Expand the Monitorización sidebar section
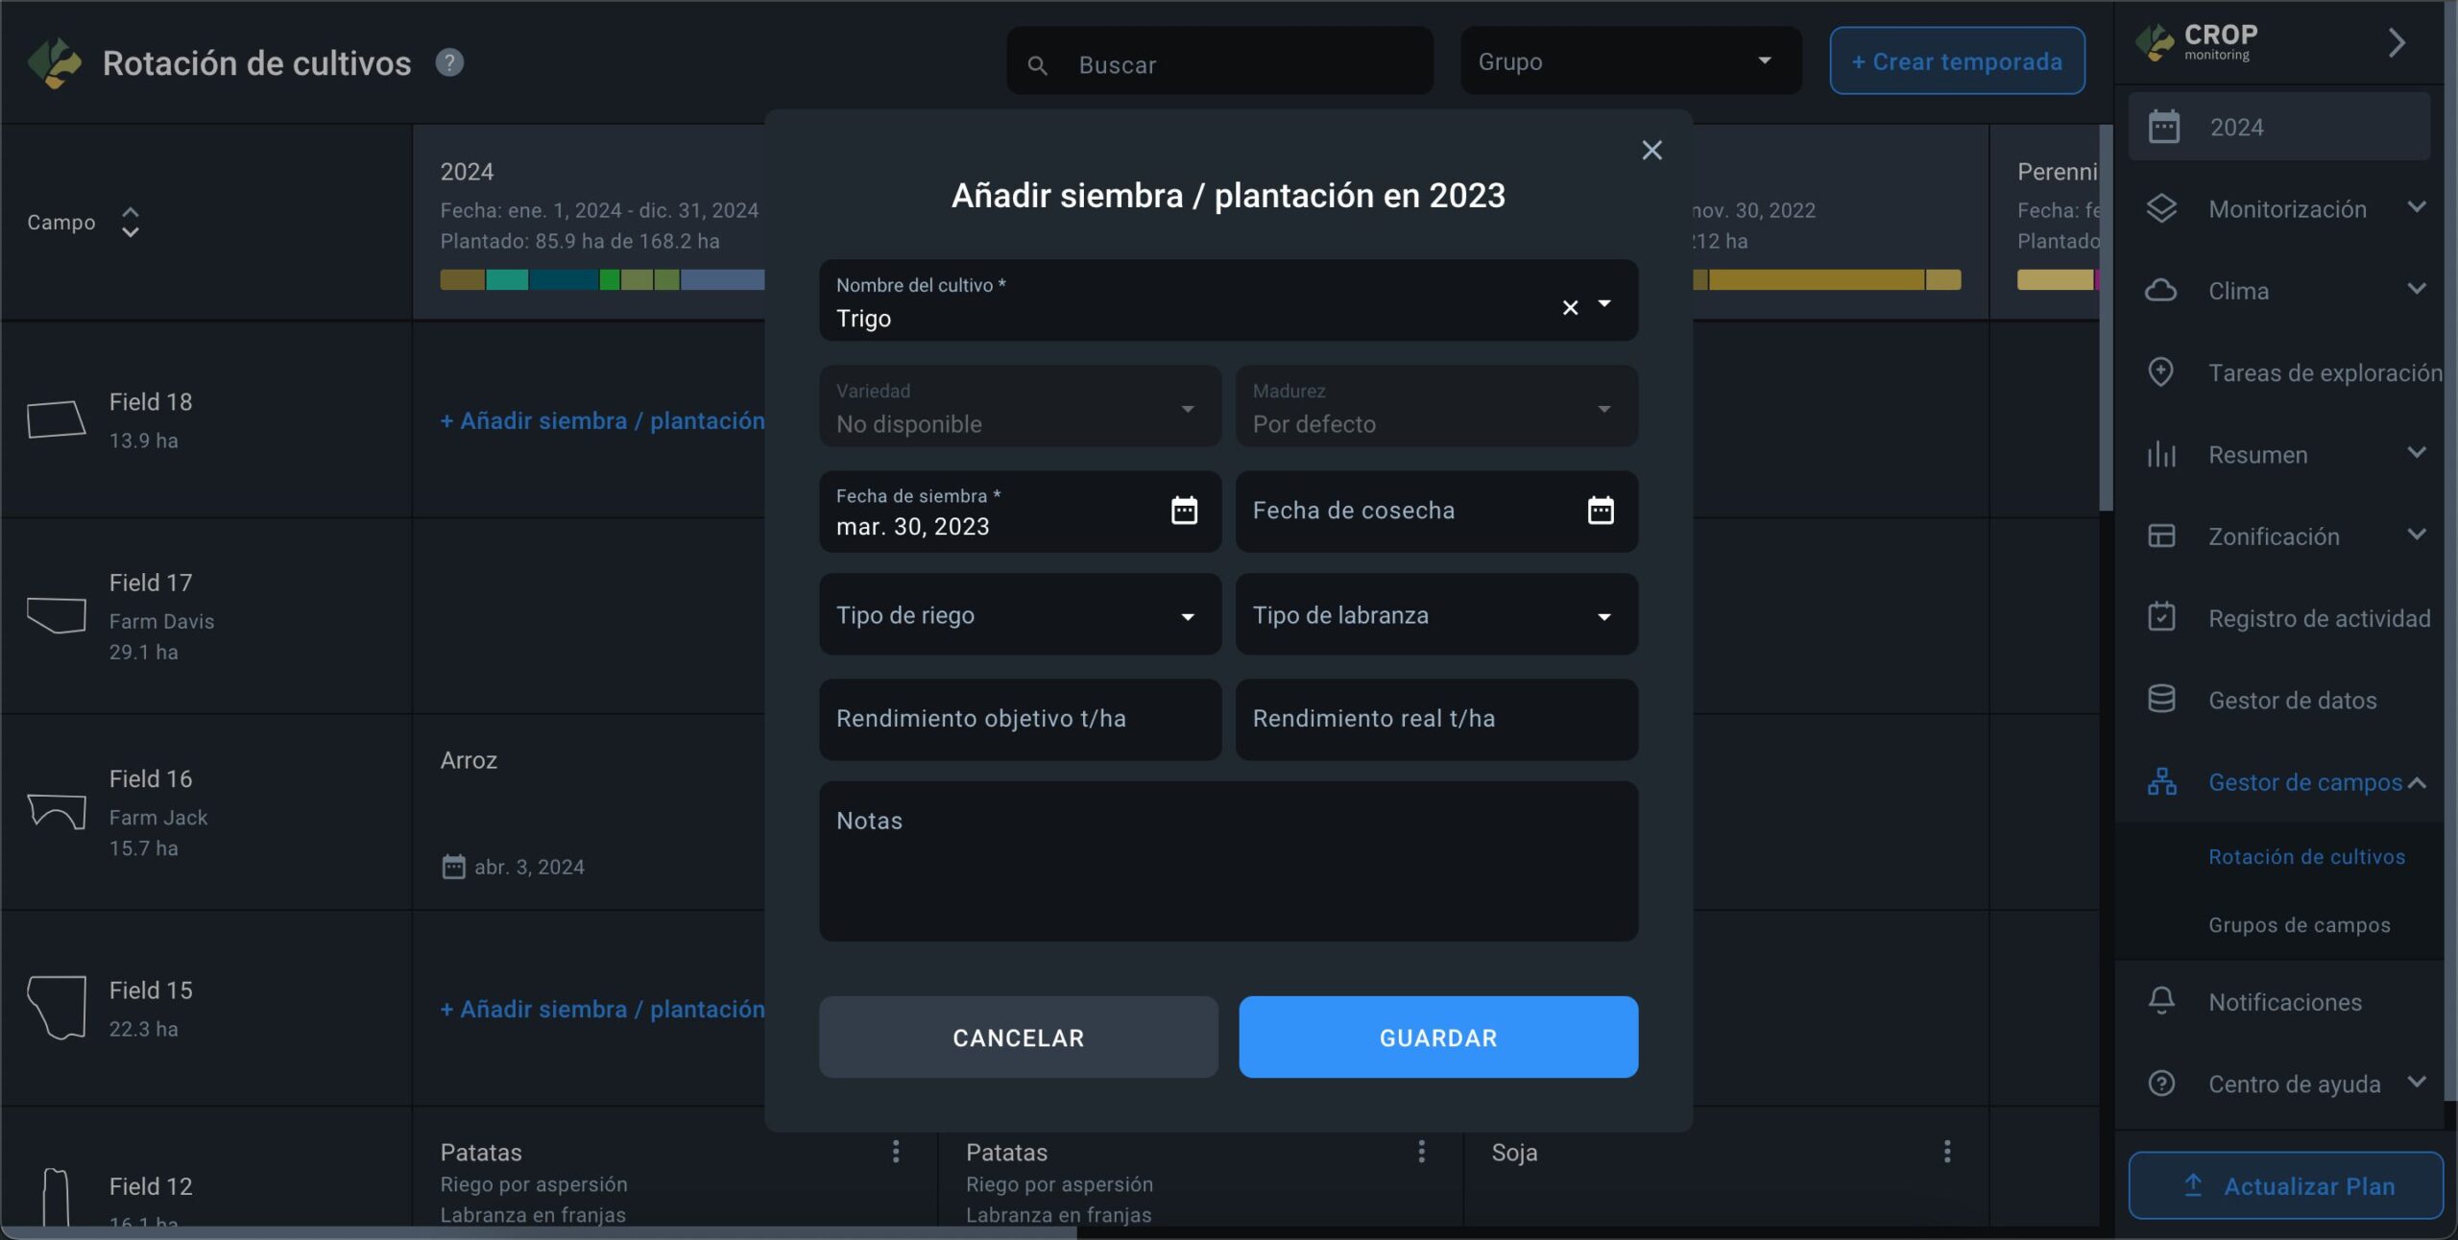 tap(2286, 208)
